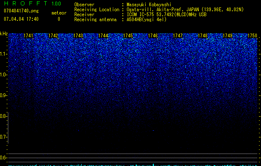Image resolution: width=261 pixels, height=166 pixels.
Task: Click the 1750 time marker
Action: [x=253, y=36]
